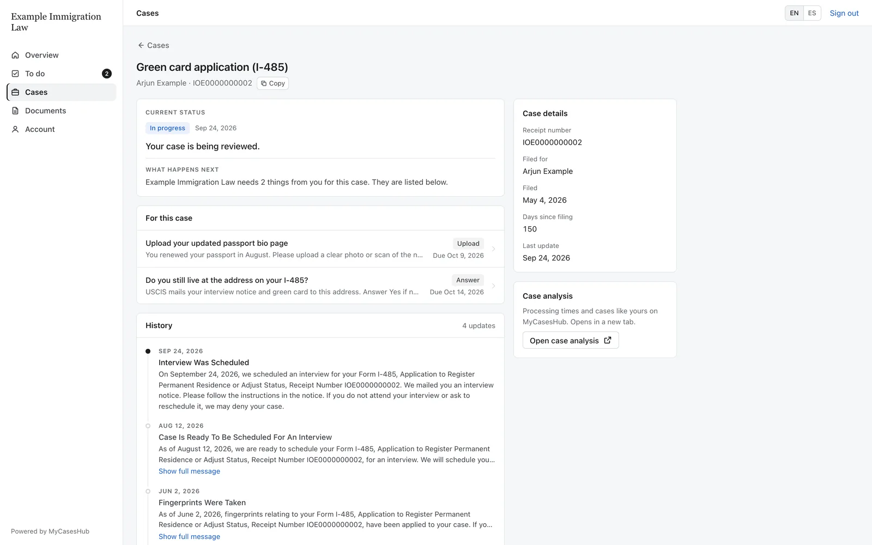This screenshot has width=872, height=545.
Task: Open To do in sidebar
Action: (62, 74)
